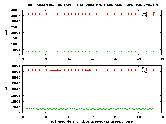Click the x-axis tick 15 under XL2 plot
This screenshot has height=124, width=166.
93,117
